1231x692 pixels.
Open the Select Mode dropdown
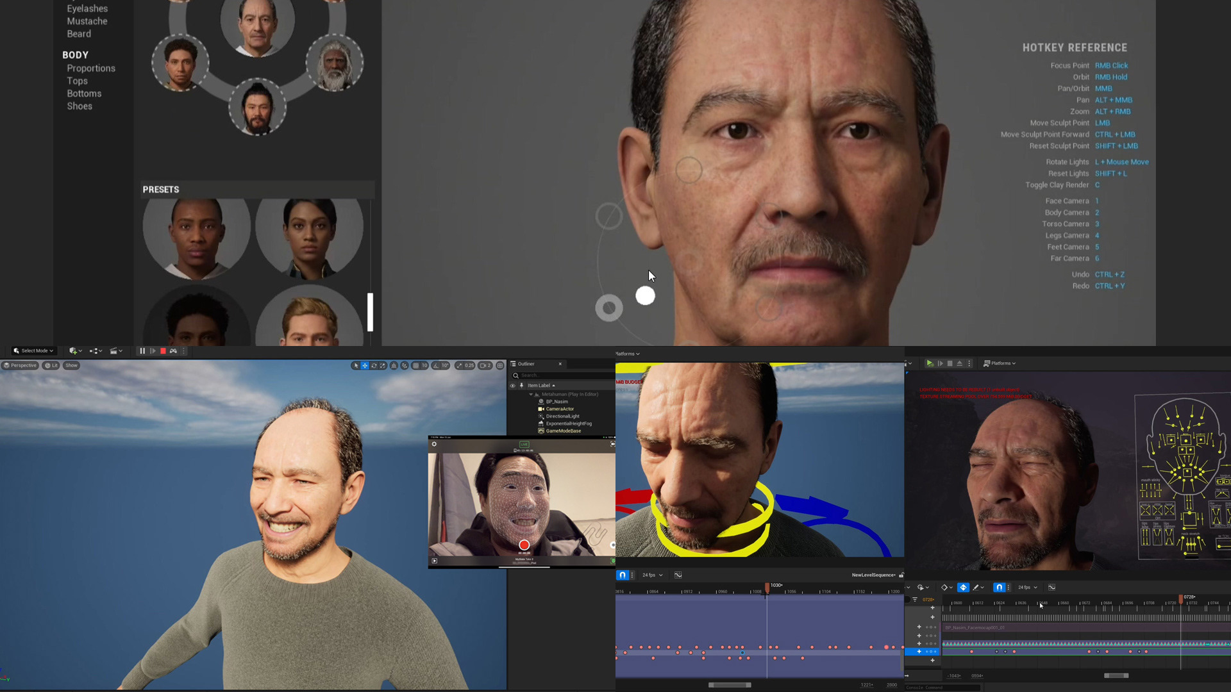point(34,351)
